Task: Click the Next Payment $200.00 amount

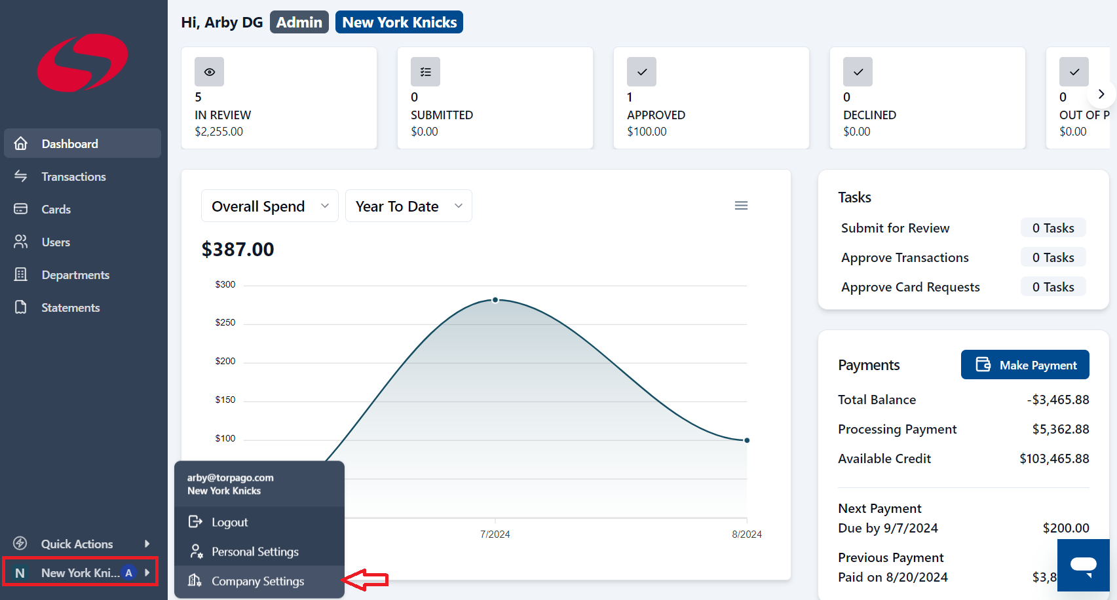Action: [x=1066, y=528]
